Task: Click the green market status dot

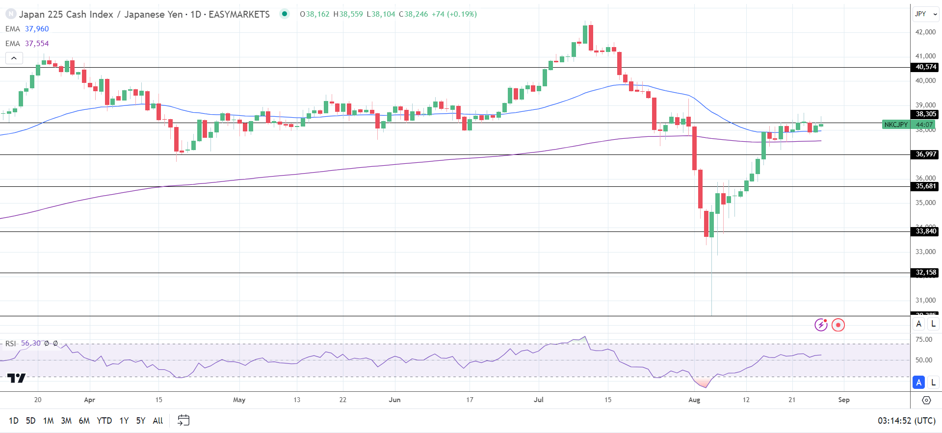Action: (285, 14)
